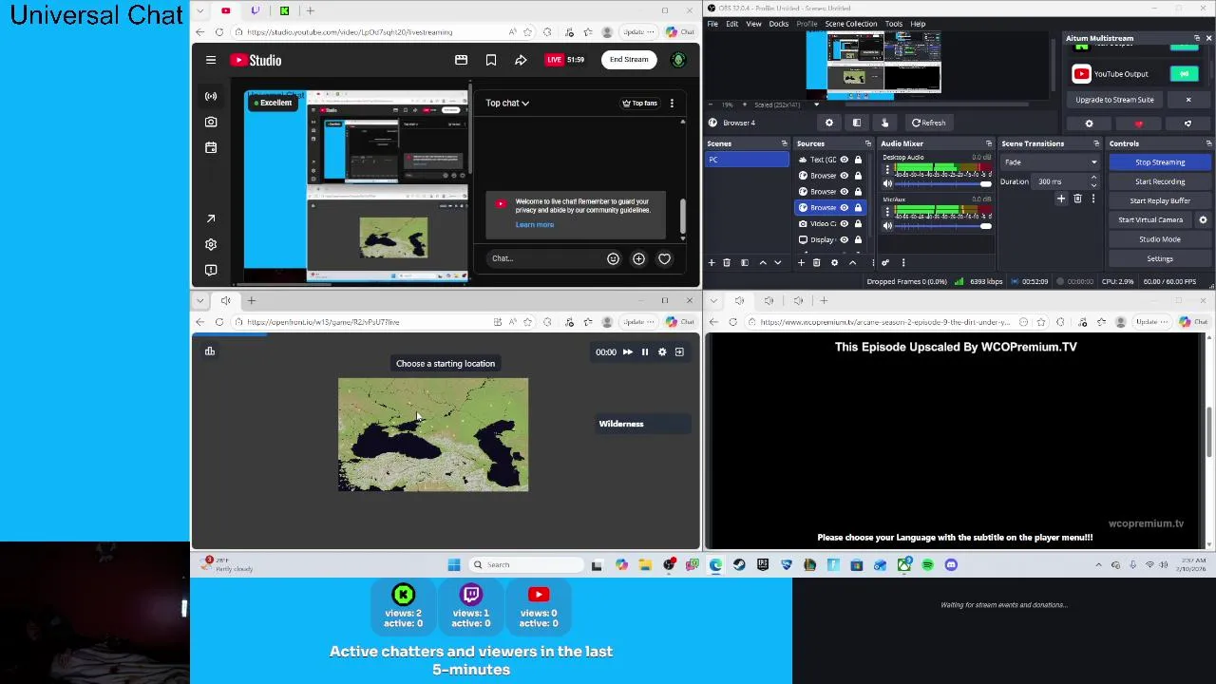
Task: Open the OBS Tools menu
Action: tap(894, 24)
